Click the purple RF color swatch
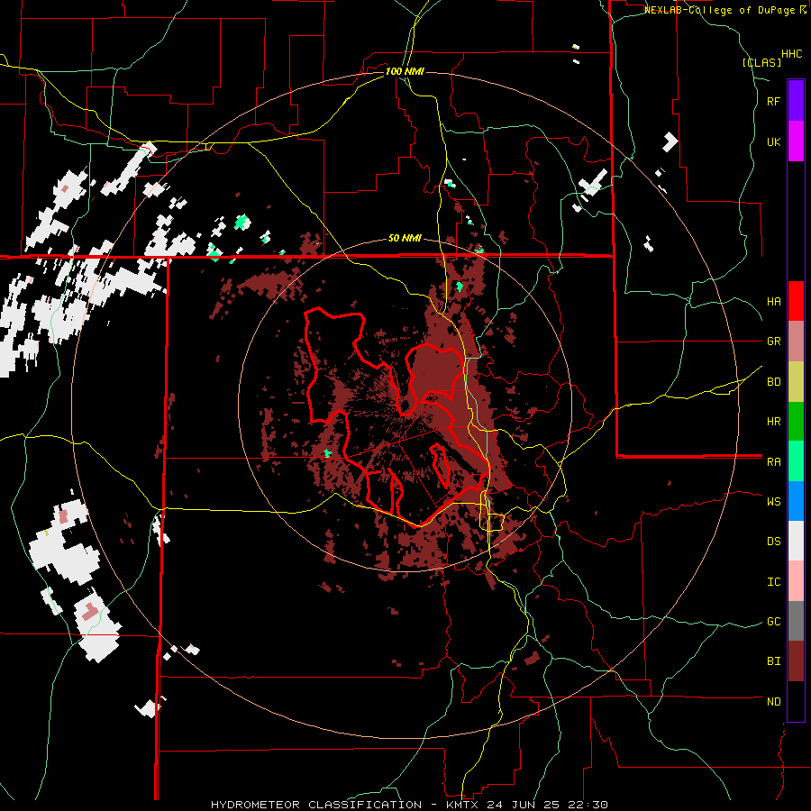This screenshot has height=811, width=811. pos(796,101)
